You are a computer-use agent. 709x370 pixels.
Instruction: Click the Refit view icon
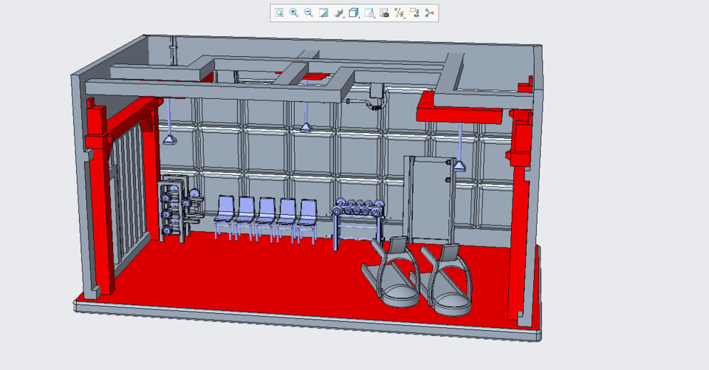(279, 13)
